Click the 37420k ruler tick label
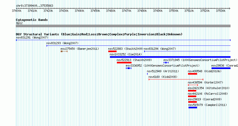Screen dimensions: 238x126 click(x=48, y=11)
